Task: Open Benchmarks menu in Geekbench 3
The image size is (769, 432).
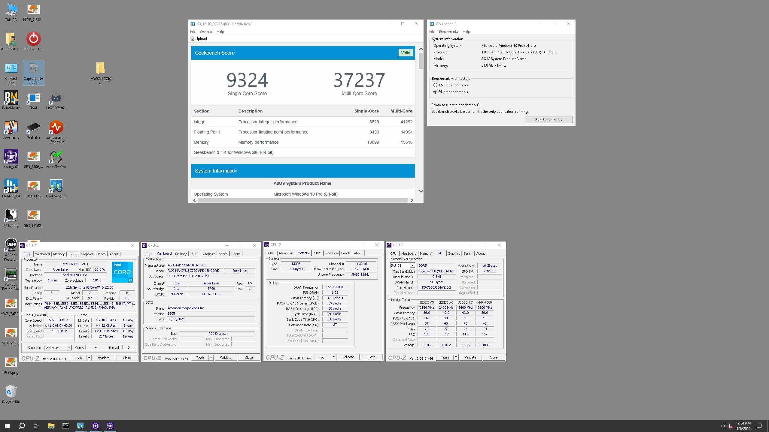Action: pos(448,31)
